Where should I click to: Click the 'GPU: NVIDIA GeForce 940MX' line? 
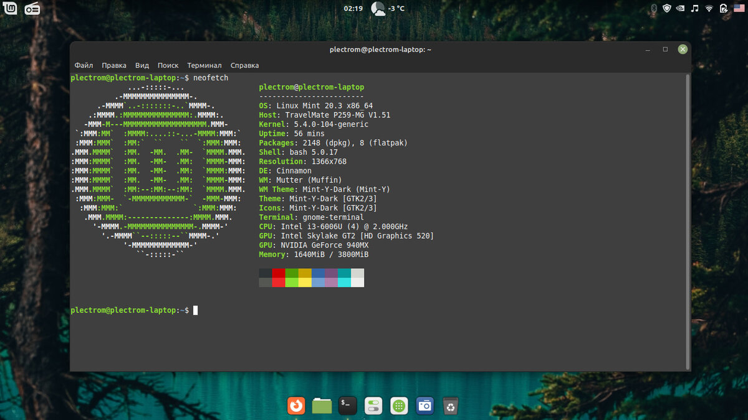314,246
